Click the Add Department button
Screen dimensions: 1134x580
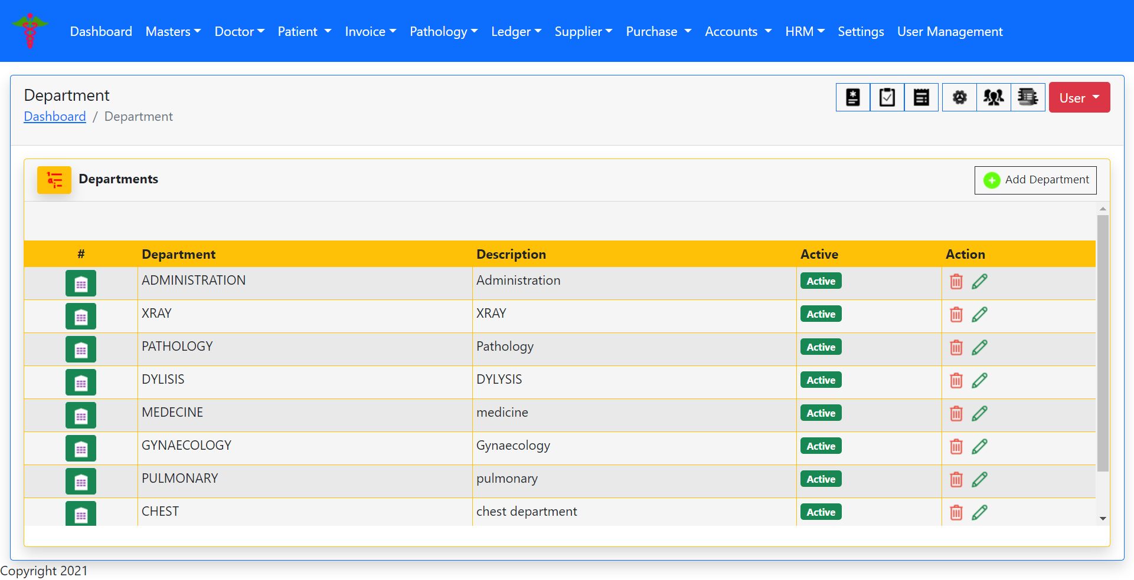1035,180
